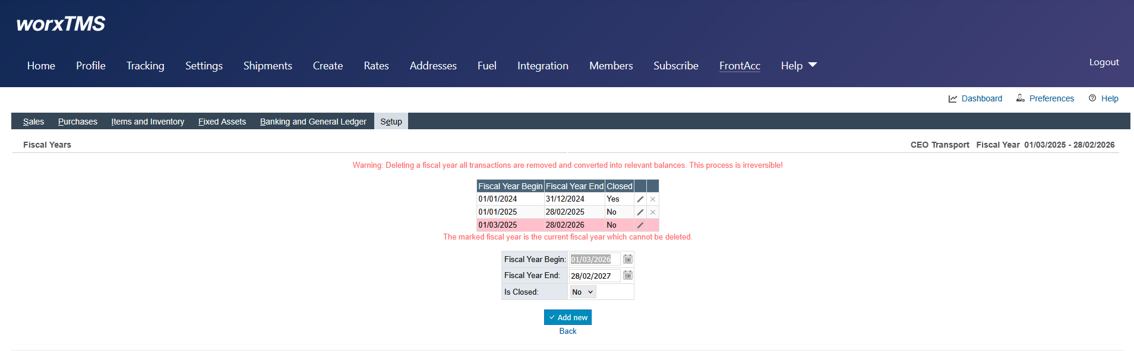Log out using the Logout link

coord(1104,62)
